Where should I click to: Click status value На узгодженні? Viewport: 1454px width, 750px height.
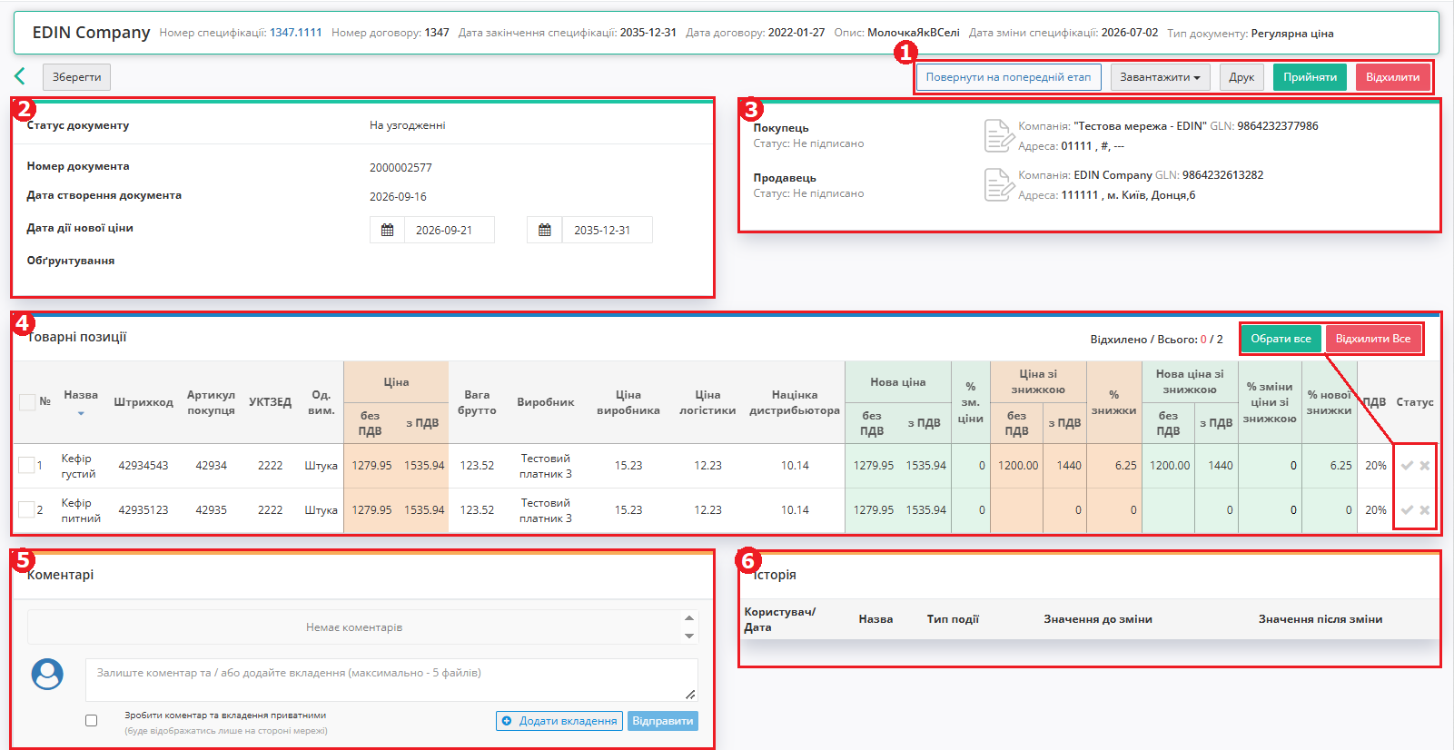pos(407,125)
